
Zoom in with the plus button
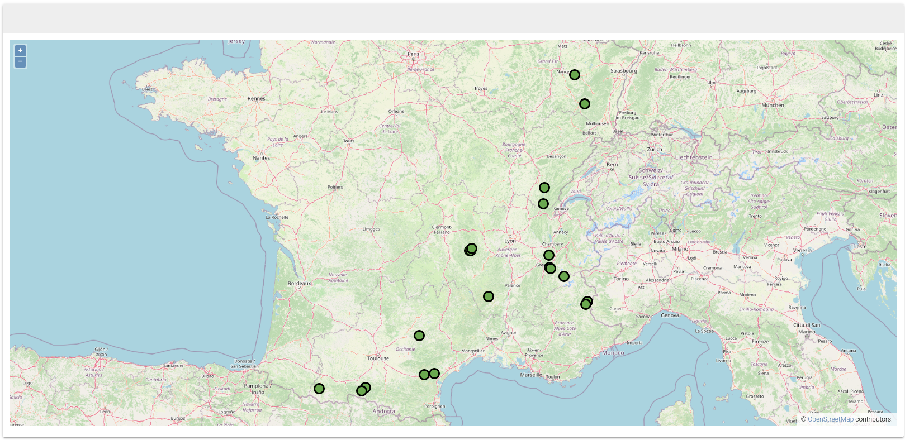click(x=20, y=51)
